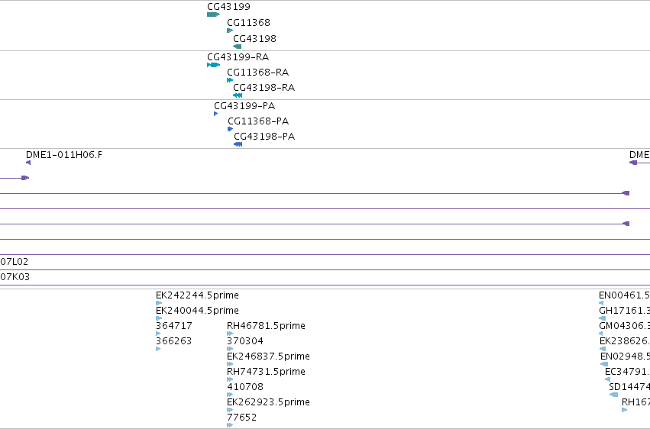Click the CG11368-PA coding sequence glyph

click(231, 129)
